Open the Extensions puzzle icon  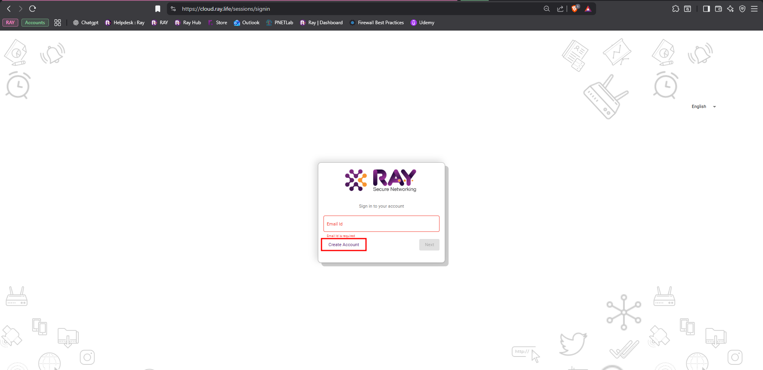click(x=676, y=9)
